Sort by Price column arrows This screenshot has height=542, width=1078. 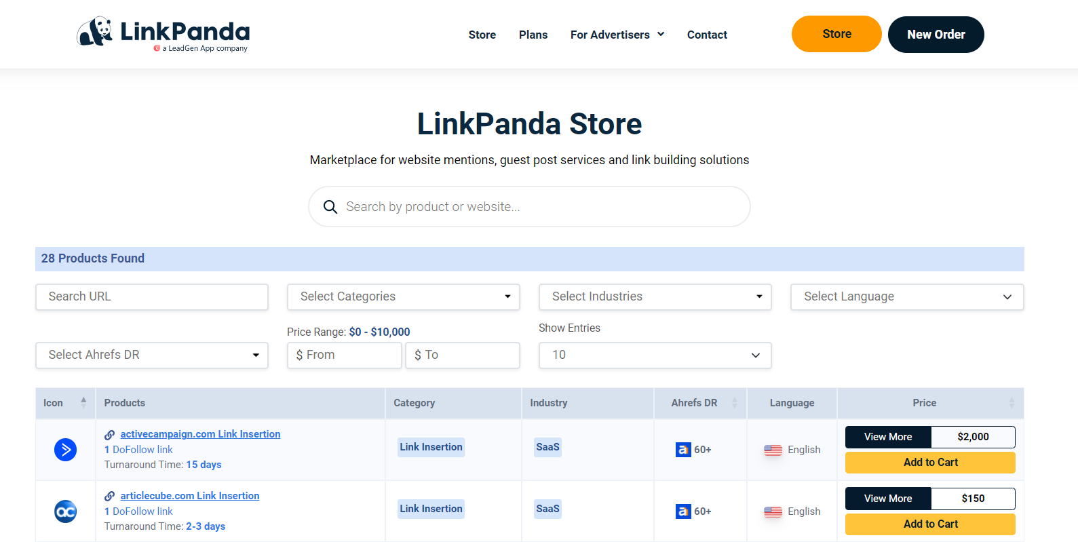pyautogui.click(x=1012, y=403)
